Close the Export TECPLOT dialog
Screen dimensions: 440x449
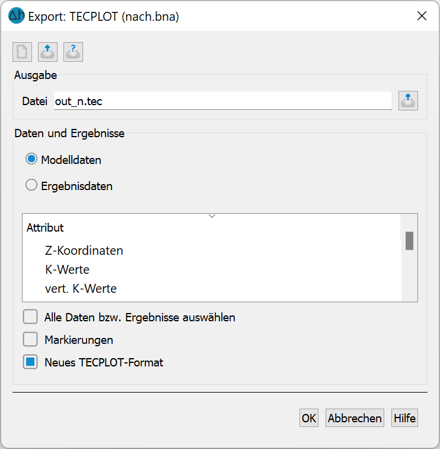click(422, 16)
